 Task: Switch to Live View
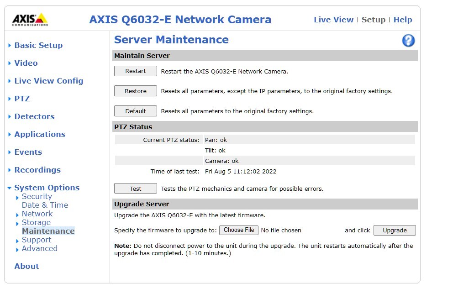tap(333, 20)
